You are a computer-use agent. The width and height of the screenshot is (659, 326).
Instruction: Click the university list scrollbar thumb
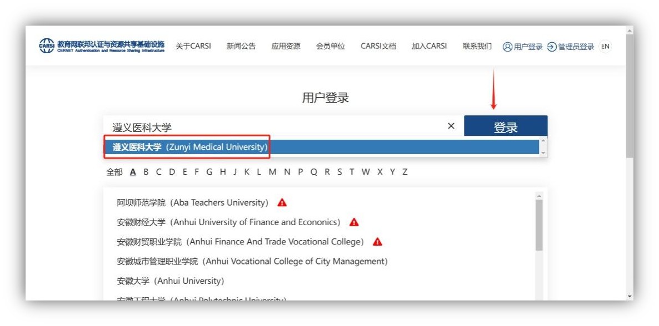pos(538,225)
